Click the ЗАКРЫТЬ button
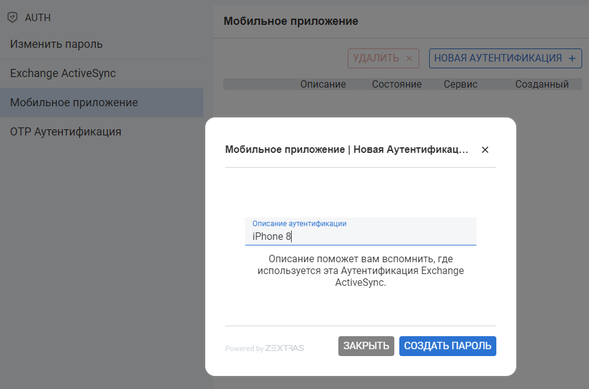This screenshot has height=389, width=589. coord(366,346)
